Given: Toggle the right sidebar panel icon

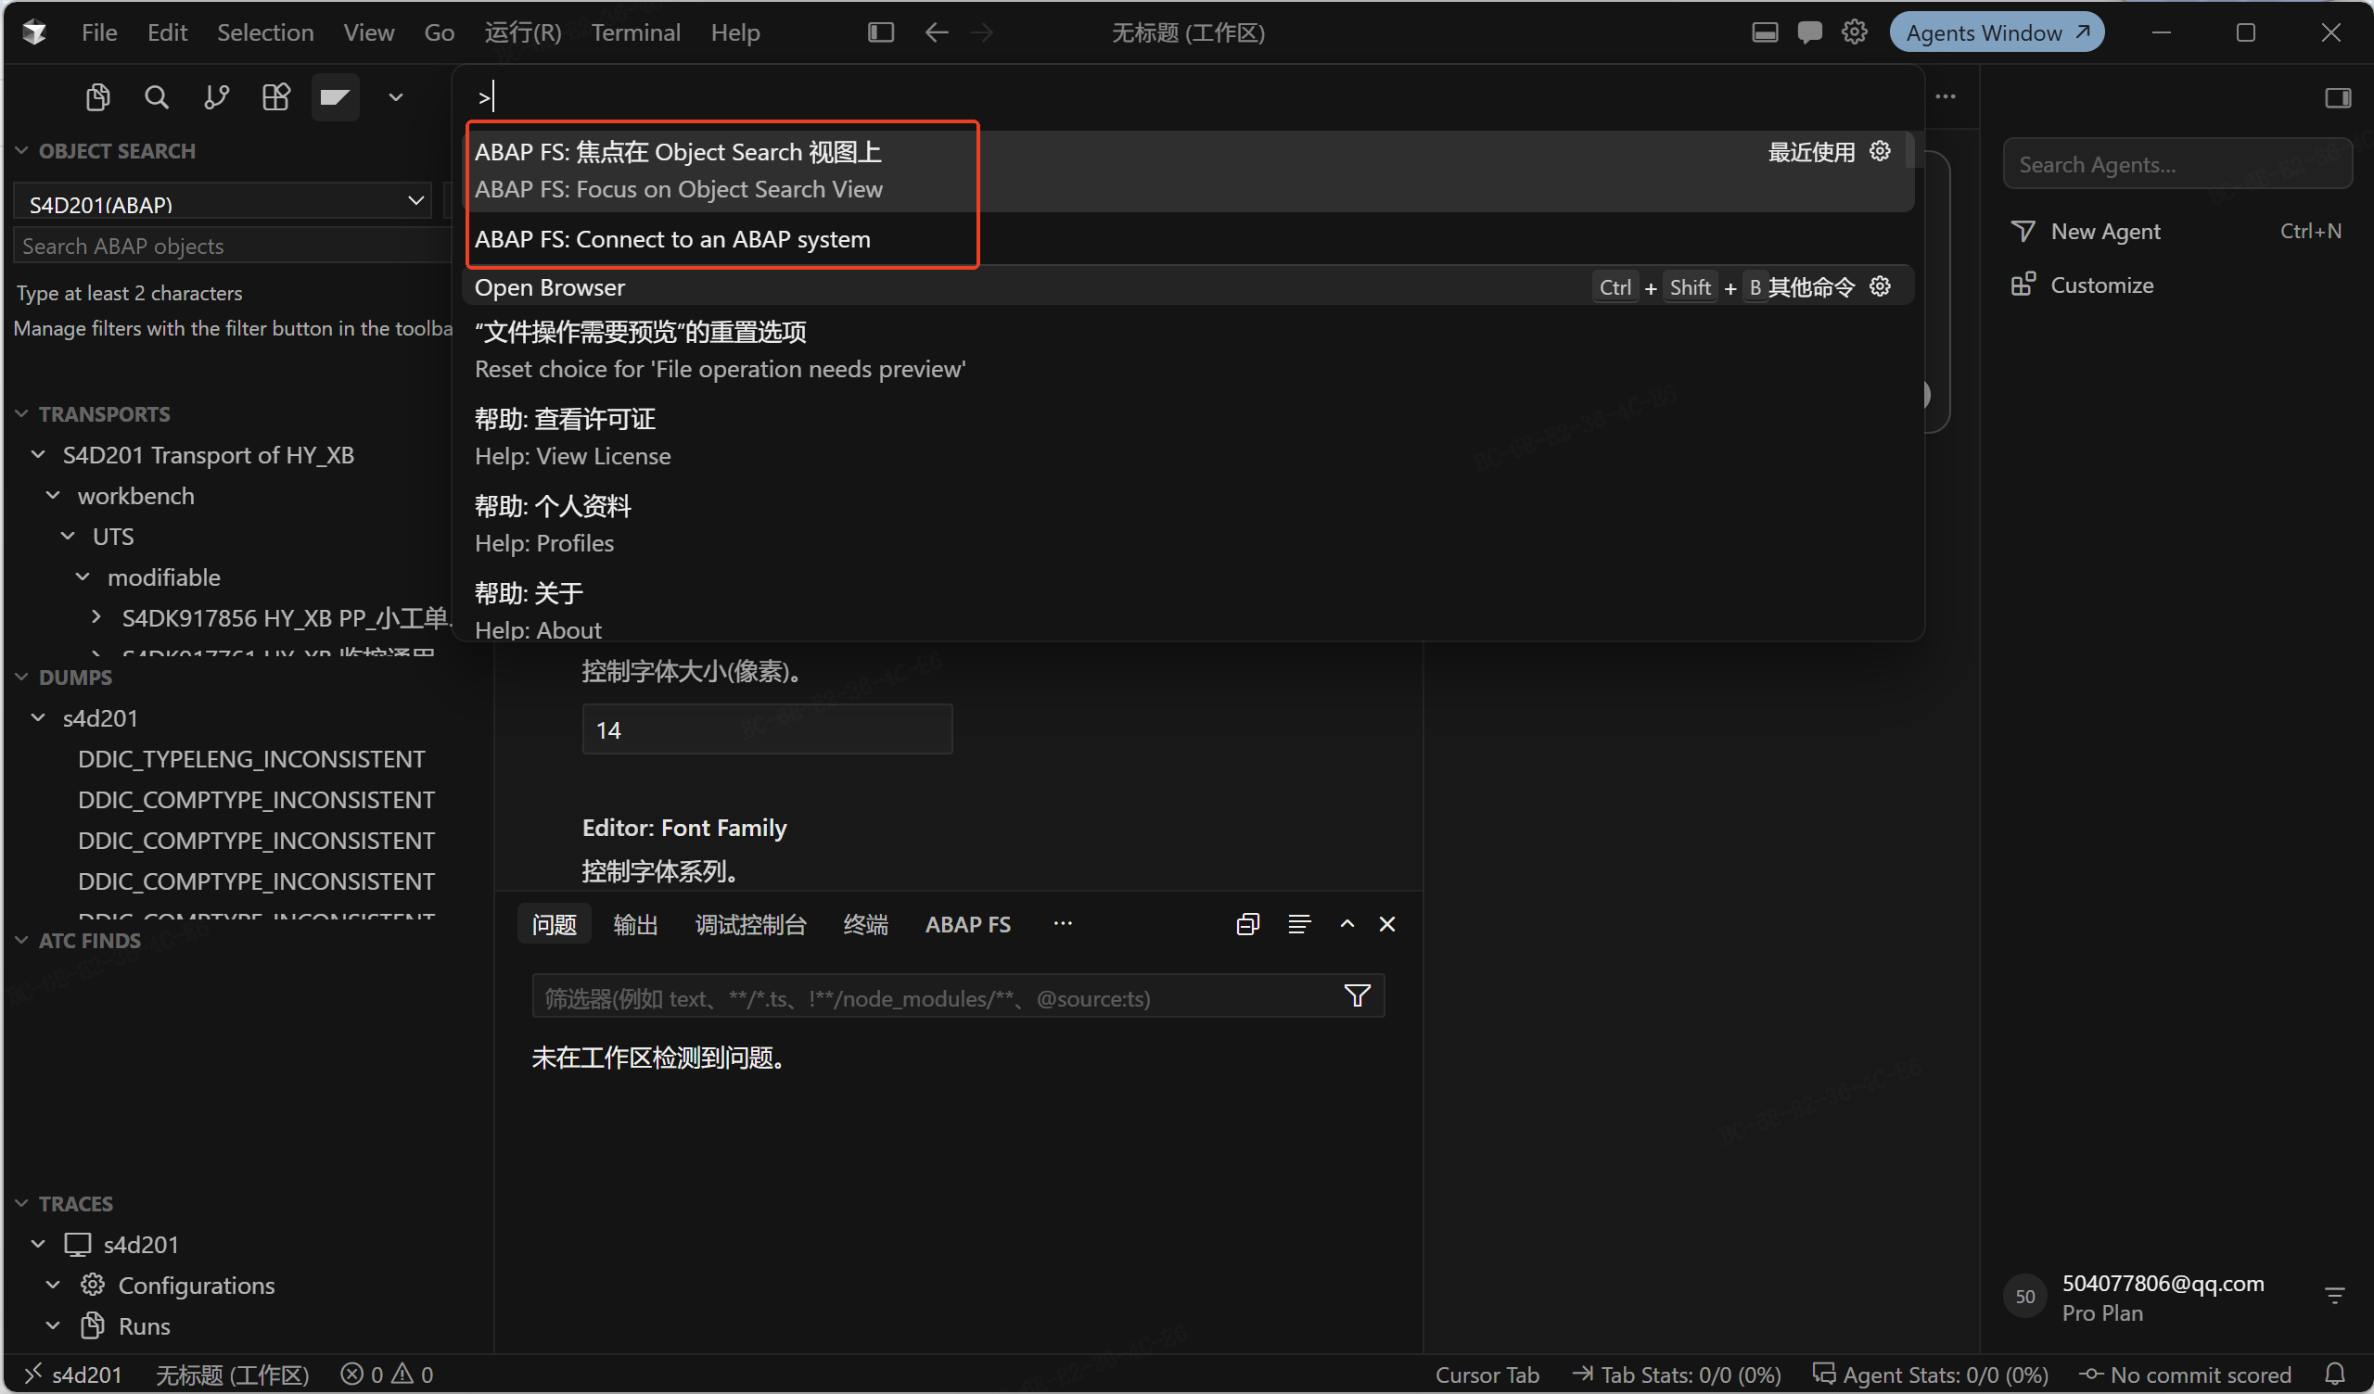Looking at the screenshot, I should pos(2337,98).
